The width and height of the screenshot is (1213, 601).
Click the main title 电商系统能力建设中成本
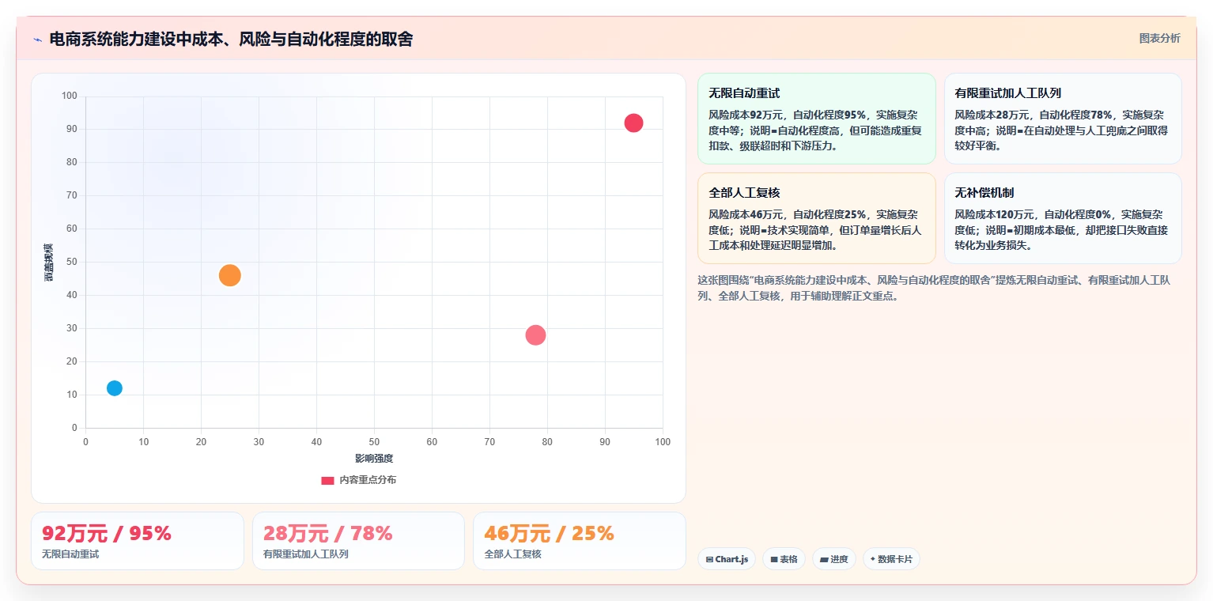tap(231, 40)
